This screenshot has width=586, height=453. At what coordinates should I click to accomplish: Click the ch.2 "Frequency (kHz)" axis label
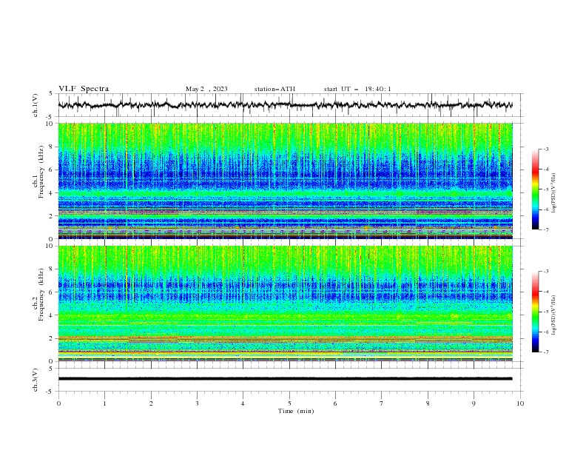tap(41, 295)
